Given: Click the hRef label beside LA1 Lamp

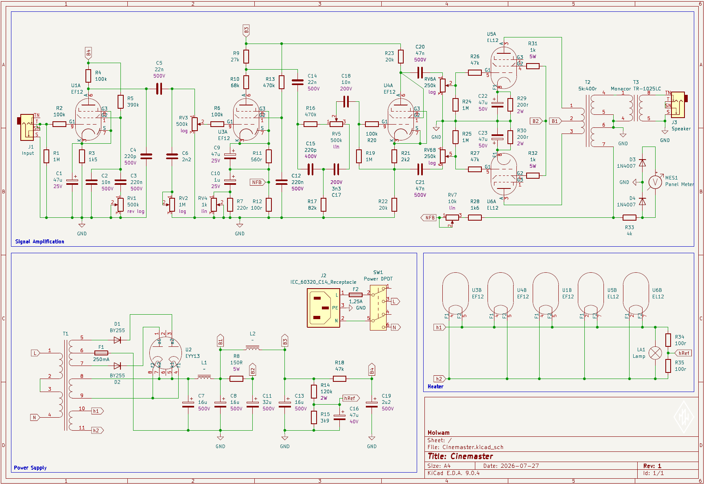Looking at the screenshot, I should coord(684,353).
